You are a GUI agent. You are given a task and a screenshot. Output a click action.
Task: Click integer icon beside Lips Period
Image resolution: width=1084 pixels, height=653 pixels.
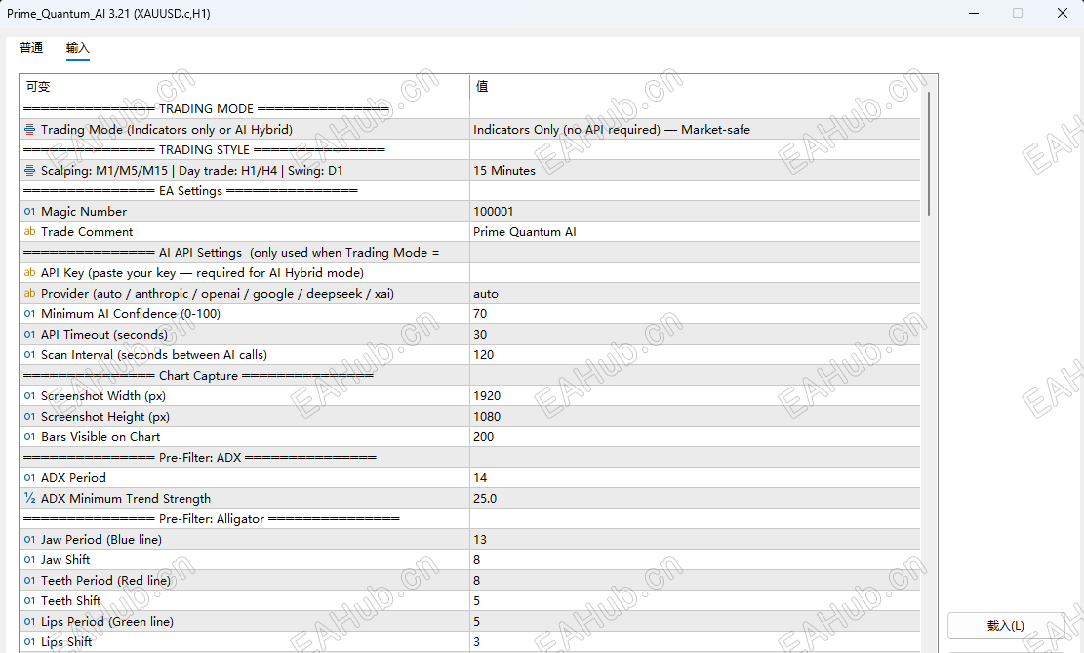[x=29, y=622]
